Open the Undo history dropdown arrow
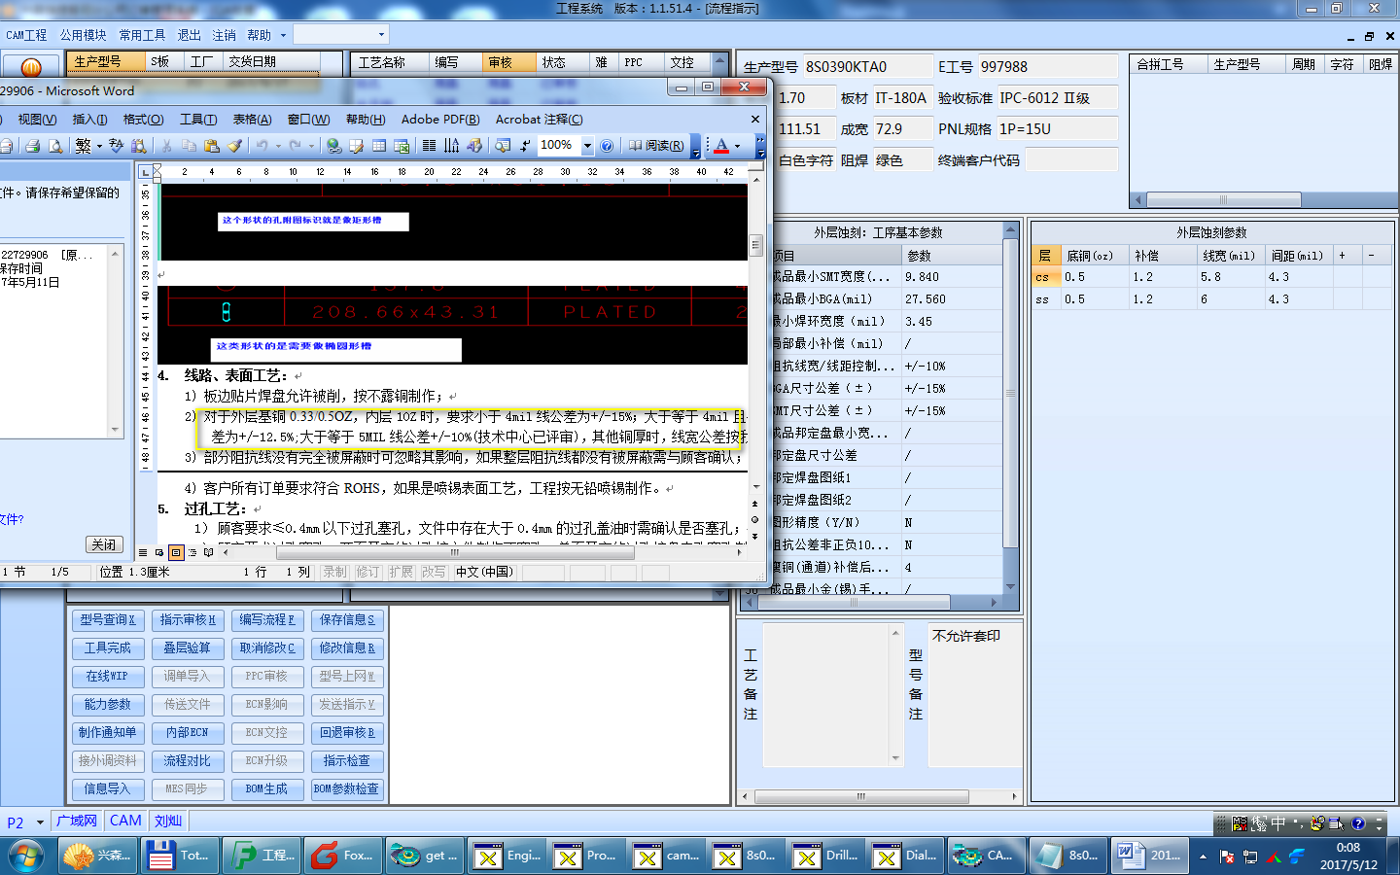Image resolution: width=1400 pixels, height=875 pixels. tap(277, 146)
